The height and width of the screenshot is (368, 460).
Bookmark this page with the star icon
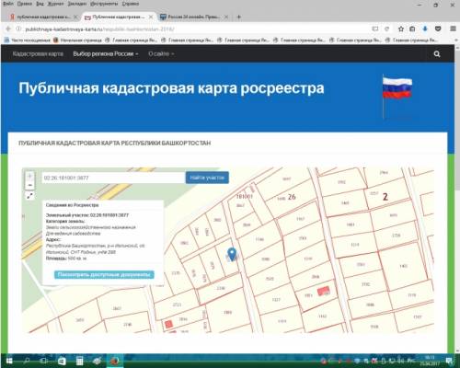(x=401, y=29)
